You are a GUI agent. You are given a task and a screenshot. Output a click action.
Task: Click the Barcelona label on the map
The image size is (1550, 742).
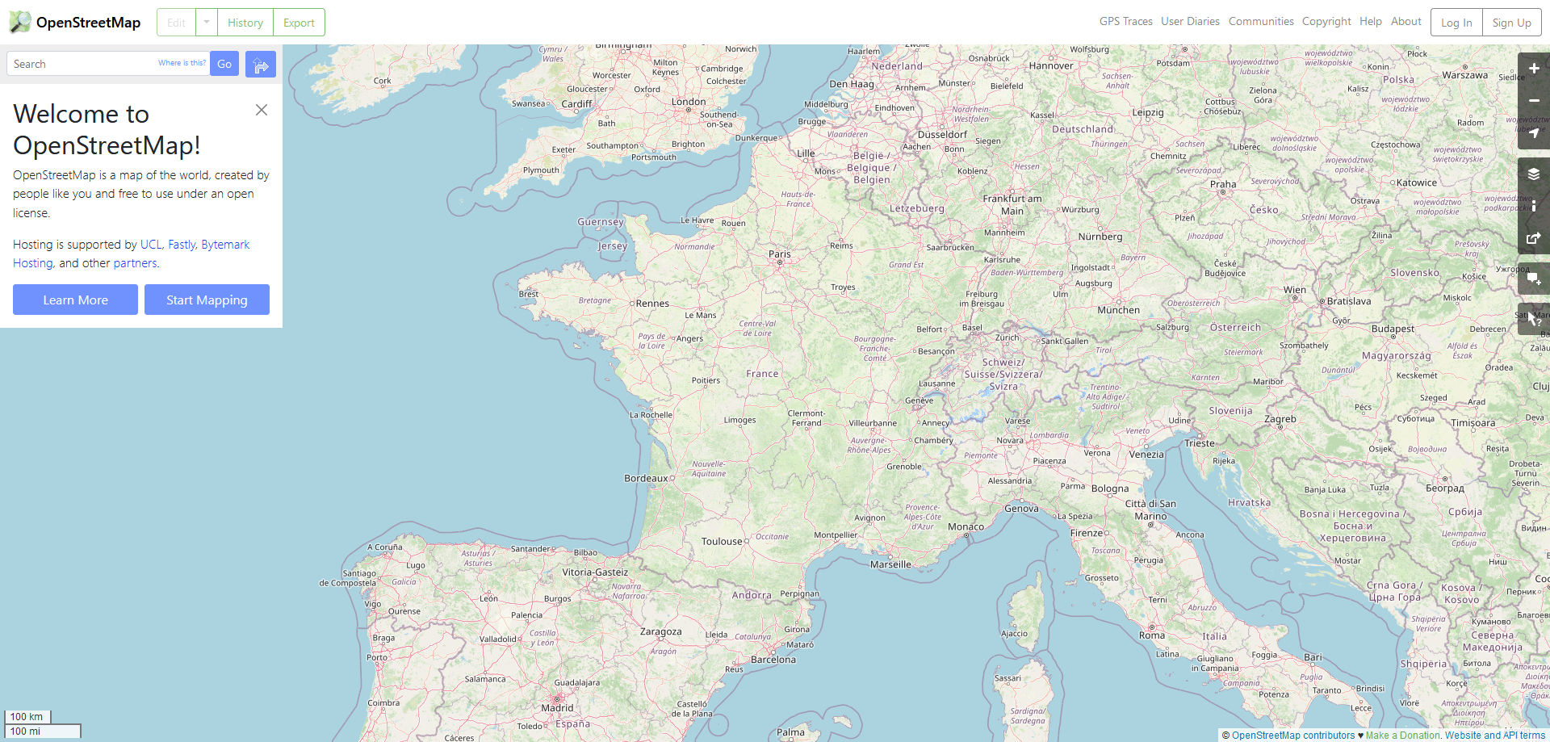pyautogui.click(x=773, y=660)
